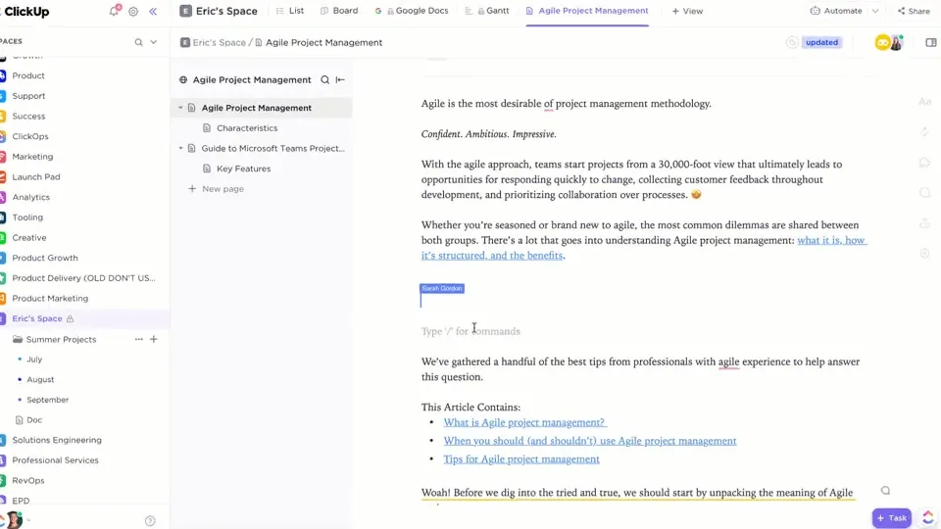Image resolution: width=941 pixels, height=529 pixels.
Task: Click the collaborator avatars
Action: (x=889, y=42)
